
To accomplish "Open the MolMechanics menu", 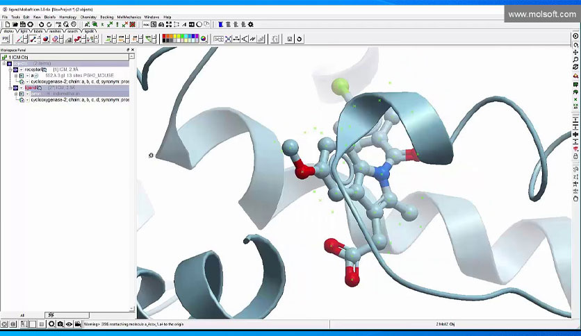I will (x=129, y=17).
